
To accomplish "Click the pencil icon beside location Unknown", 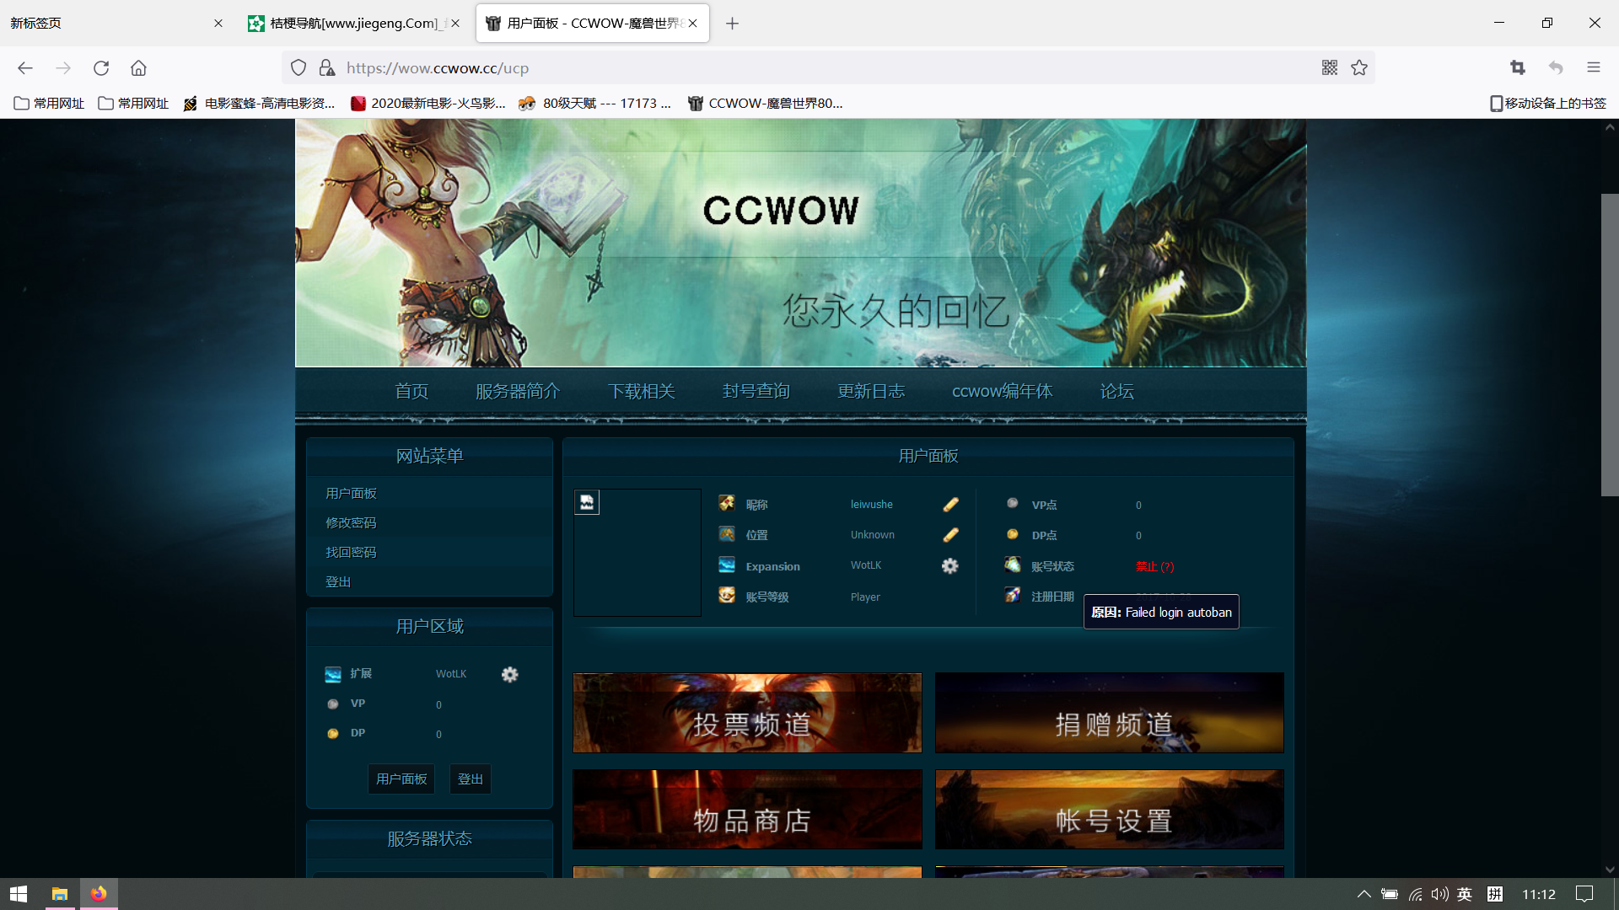I will [949, 534].
